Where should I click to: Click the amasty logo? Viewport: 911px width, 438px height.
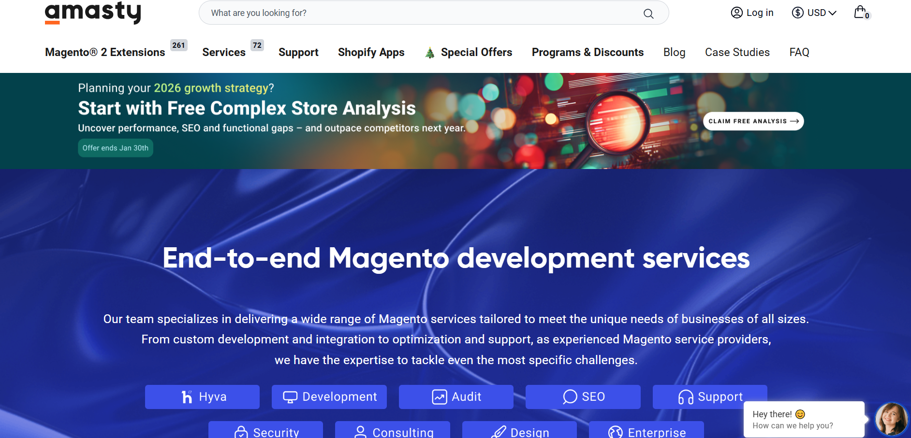[x=93, y=13]
